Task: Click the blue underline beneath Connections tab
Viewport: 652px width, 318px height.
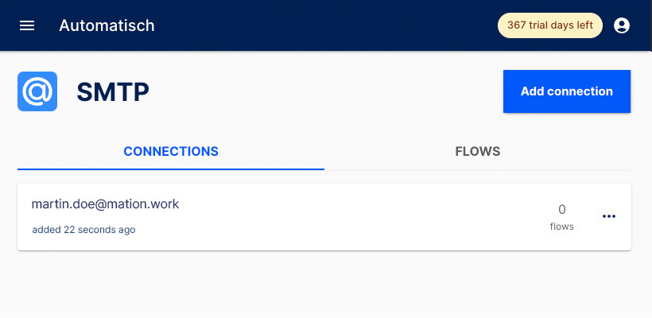Action: [x=171, y=169]
